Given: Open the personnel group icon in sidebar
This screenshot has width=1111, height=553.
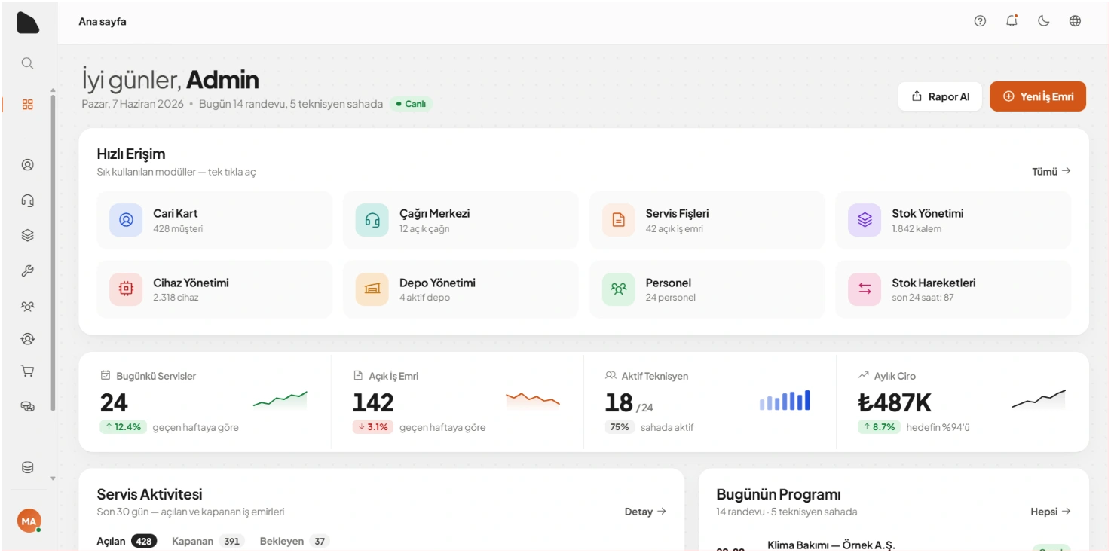Looking at the screenshot, I should coord(27,306).
